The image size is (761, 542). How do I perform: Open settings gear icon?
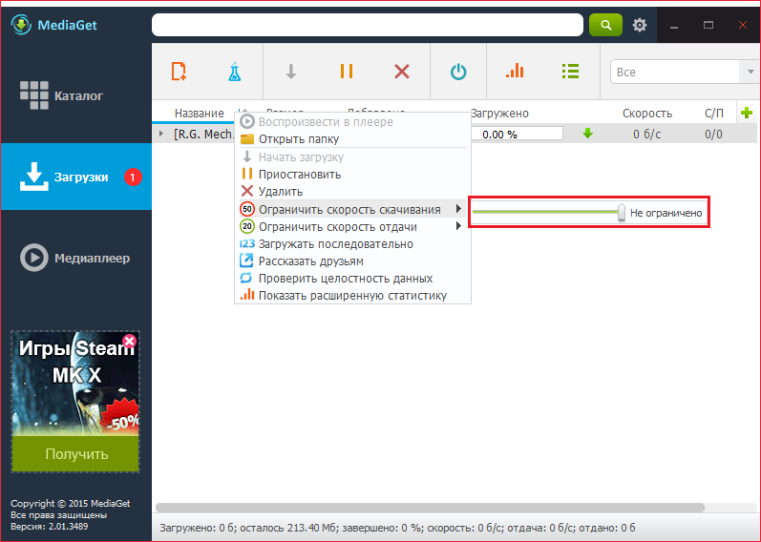[x=640, y=25]
